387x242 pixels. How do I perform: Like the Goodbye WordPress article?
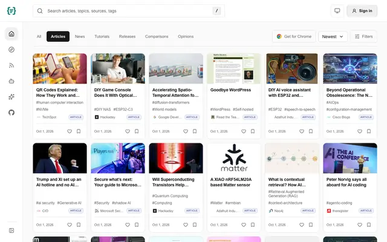244,131
